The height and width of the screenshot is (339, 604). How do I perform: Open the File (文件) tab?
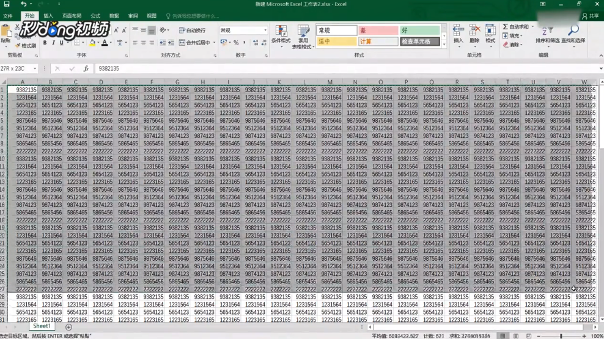pos(8,16)
